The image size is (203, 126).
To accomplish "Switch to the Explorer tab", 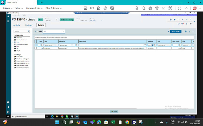I will point(29,25).
